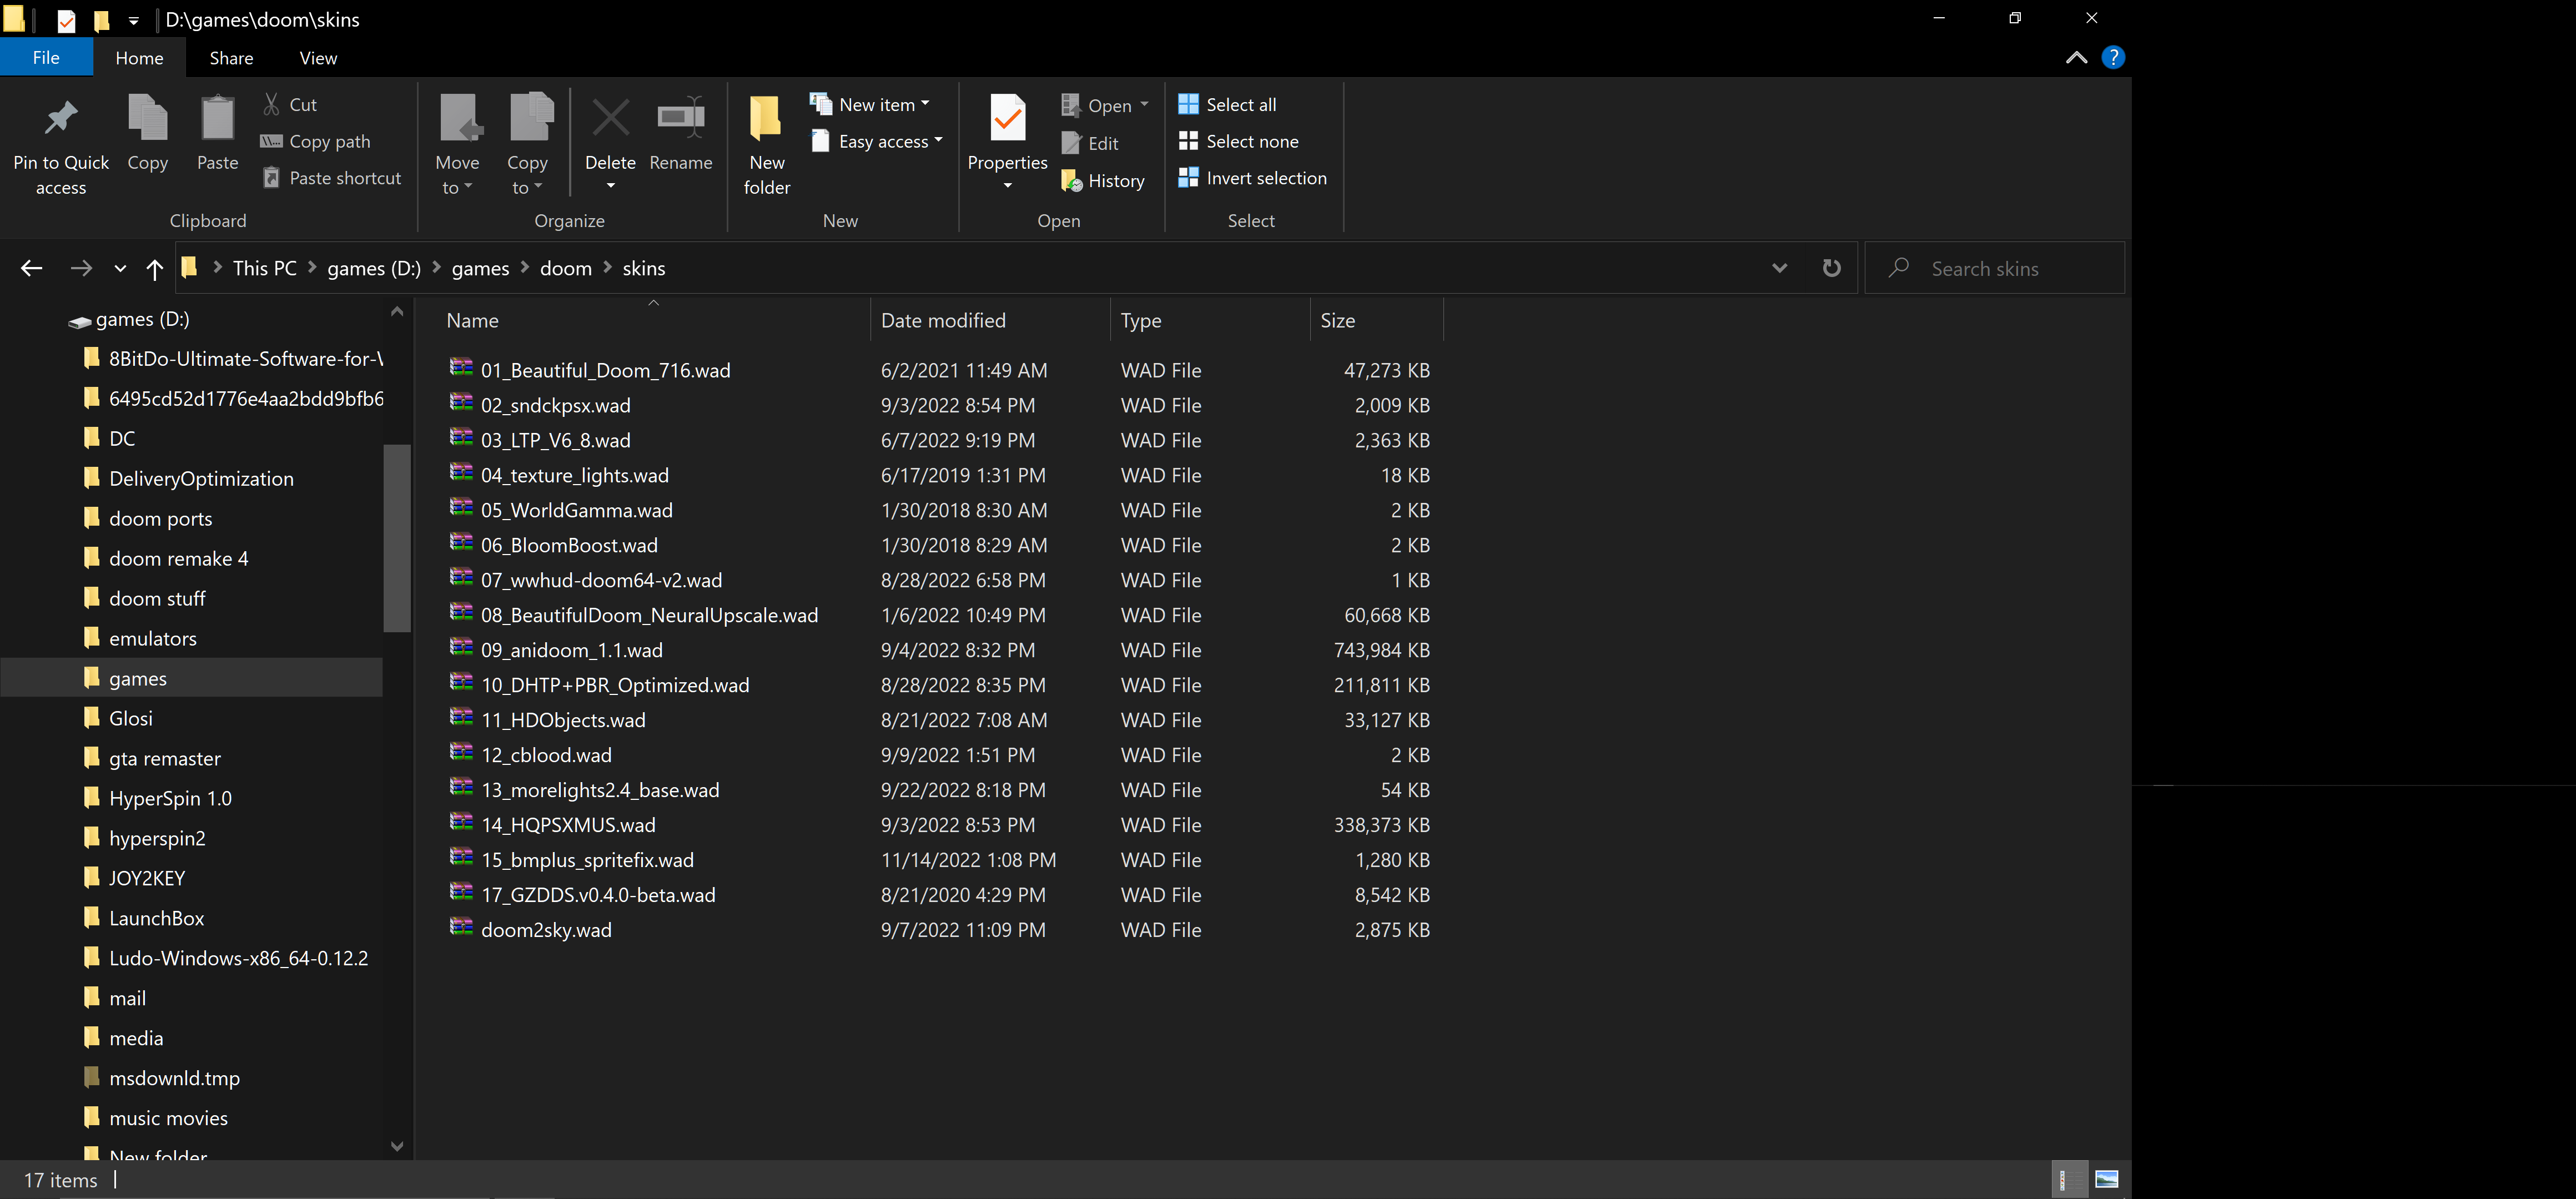Select doom2sky.wad file
This screenshot has height=1199, width=2576.
point(546,930)
